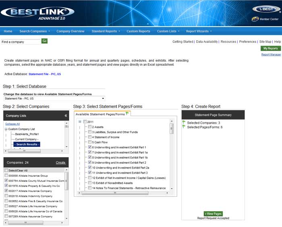Click the green Go button

(44, 41)
